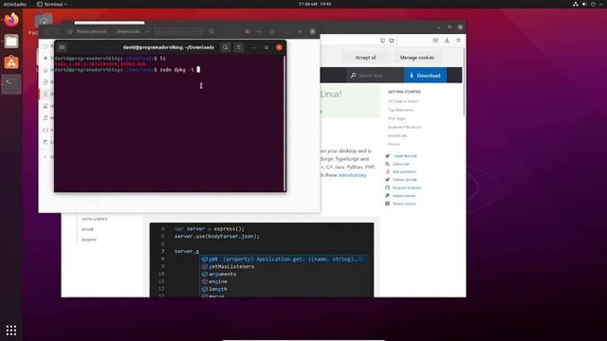The width and height of the screenshot is (607, 341).
Task: Toggle reader view in Firefox address bar
Action: 382,40
